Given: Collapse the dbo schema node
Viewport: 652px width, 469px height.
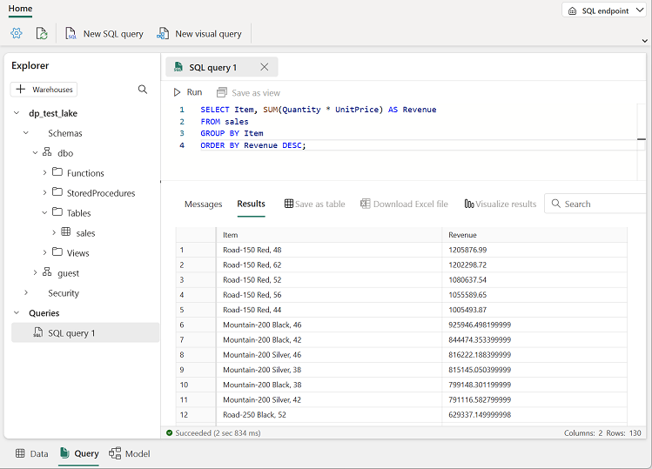Looking at the screenshot, I should click(x=36, y=153).
